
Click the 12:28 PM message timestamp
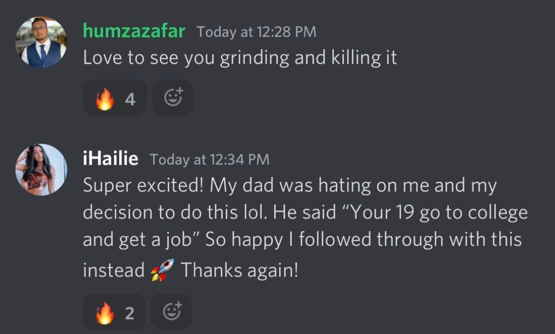tap(256, 32)
